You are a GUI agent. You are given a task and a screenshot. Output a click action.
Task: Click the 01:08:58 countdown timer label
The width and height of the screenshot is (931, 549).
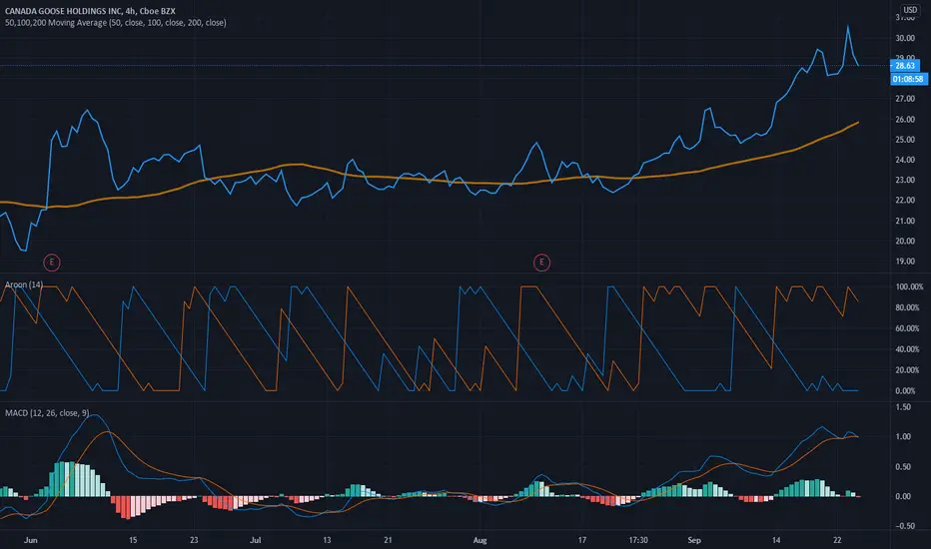click(908, 79)
